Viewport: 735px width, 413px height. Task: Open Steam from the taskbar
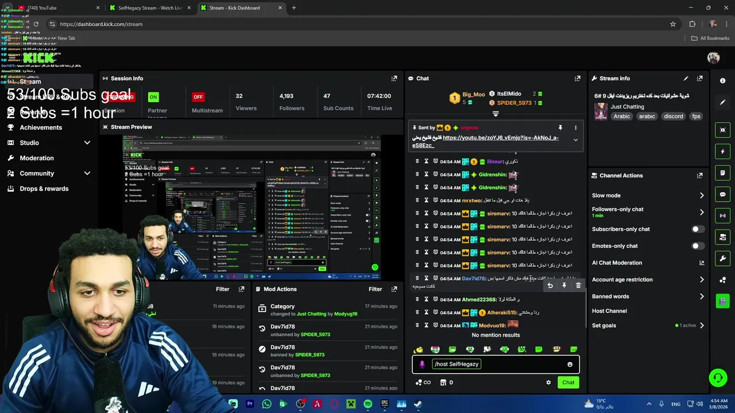(x=418, y=404)
